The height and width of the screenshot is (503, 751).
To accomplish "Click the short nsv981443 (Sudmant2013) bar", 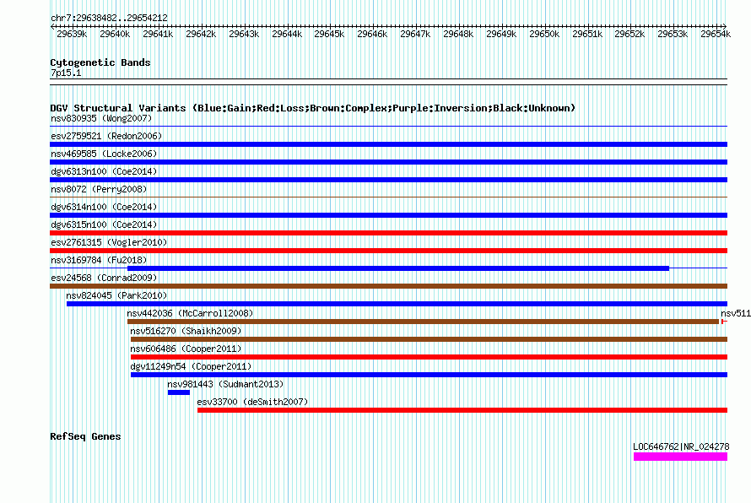I will (179, 392).
